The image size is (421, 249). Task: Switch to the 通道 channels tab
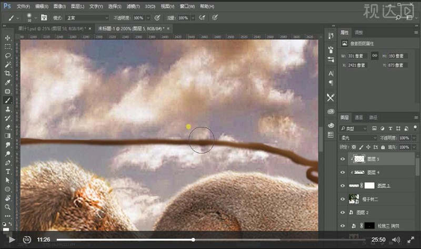358,117
